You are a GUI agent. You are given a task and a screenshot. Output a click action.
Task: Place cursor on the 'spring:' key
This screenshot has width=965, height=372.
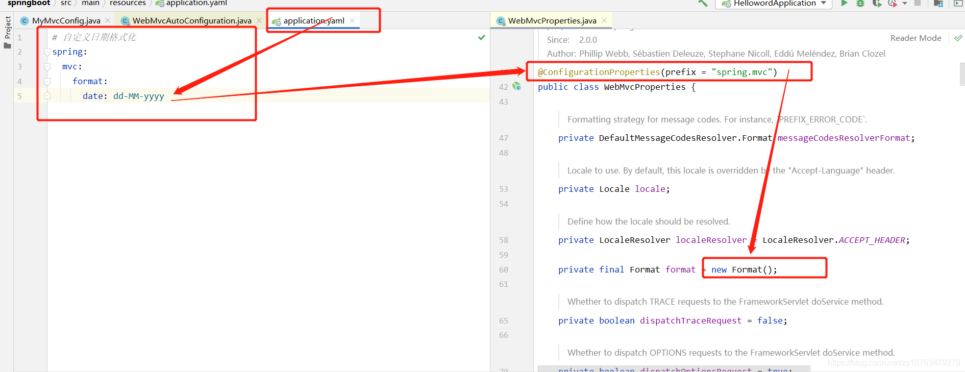tap(69, 52)
